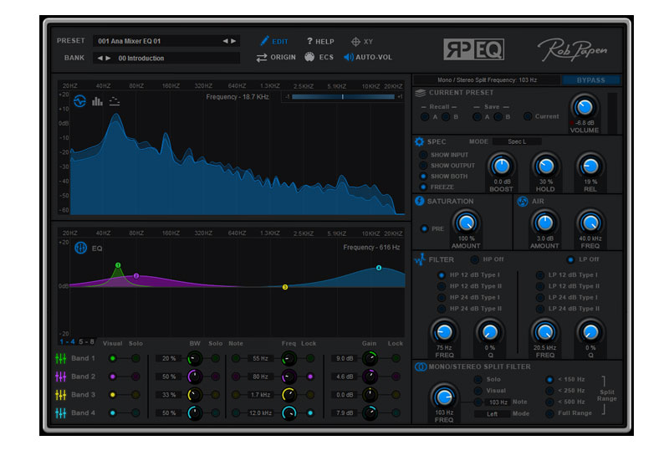Select HP 12 dB Type I filter
669x451 pixels.
(x=442, y=275)
